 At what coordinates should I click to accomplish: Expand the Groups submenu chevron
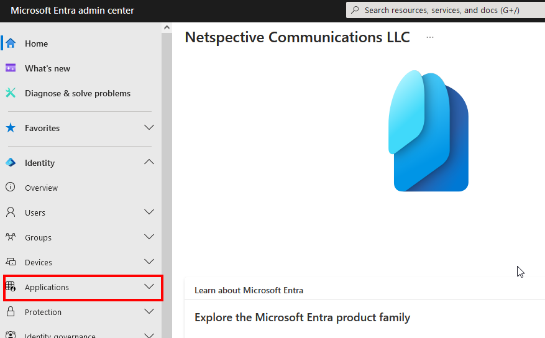pyautogui.click(x=149, y=237)
